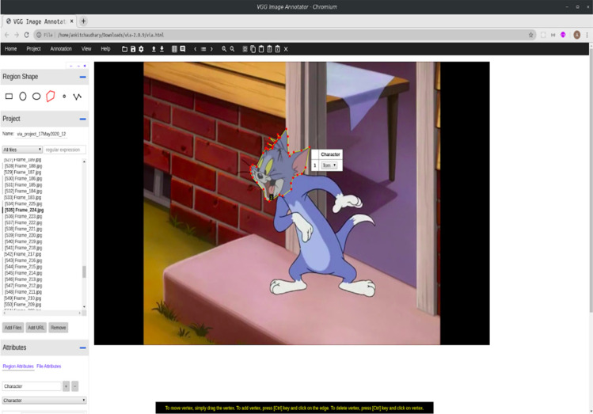This screenshot has width=593, height=414.
Task: Click the X delete region icon
Action: tap(286, 49)
